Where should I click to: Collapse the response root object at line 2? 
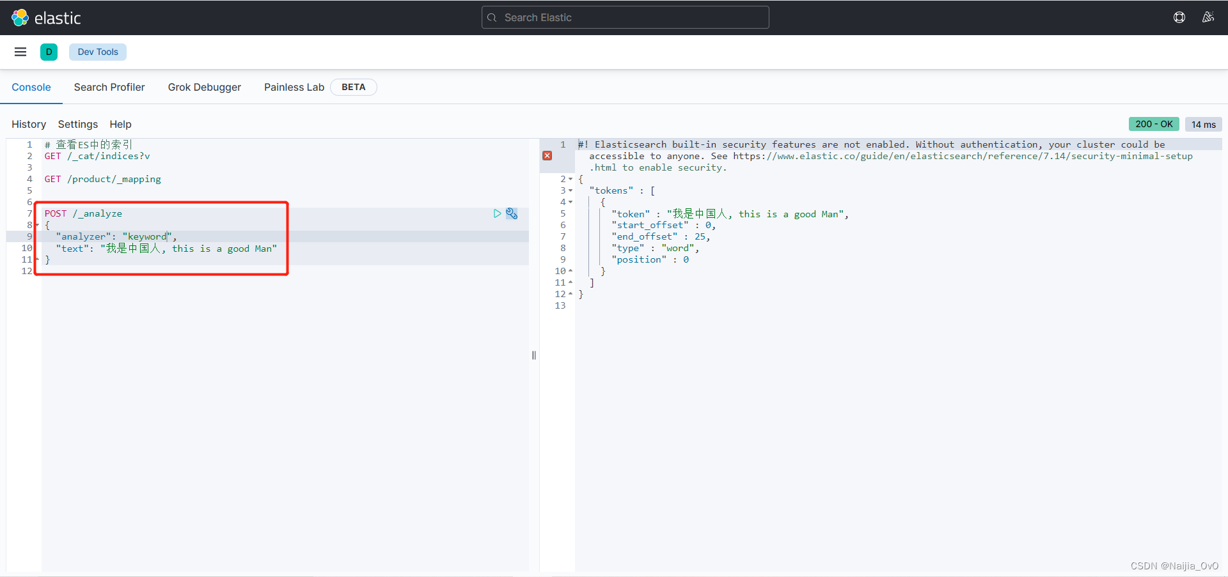coord(570,179)
